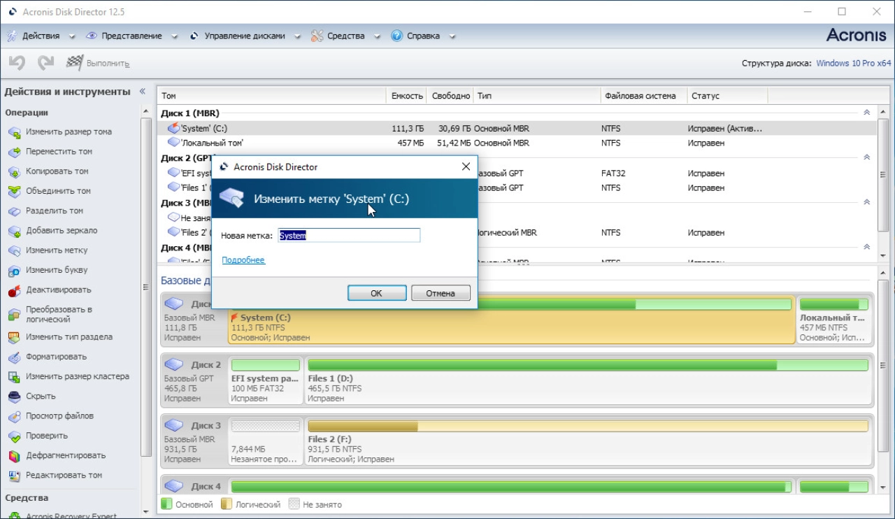This screenshot has height=519, width=895.
Task: Click the Split volume icon (Разделить том)
Action: (14, 211)
